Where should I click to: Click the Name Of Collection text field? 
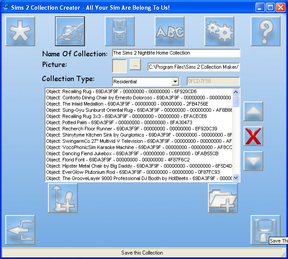[x=176, y=53]
